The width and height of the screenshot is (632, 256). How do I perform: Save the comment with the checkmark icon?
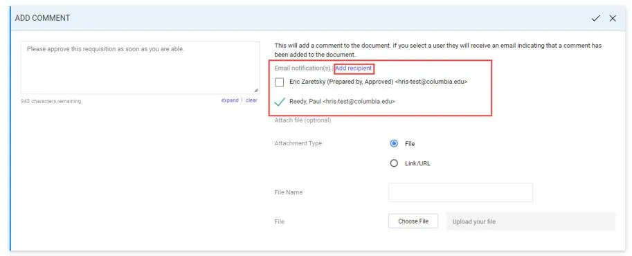tap(595, 18)
